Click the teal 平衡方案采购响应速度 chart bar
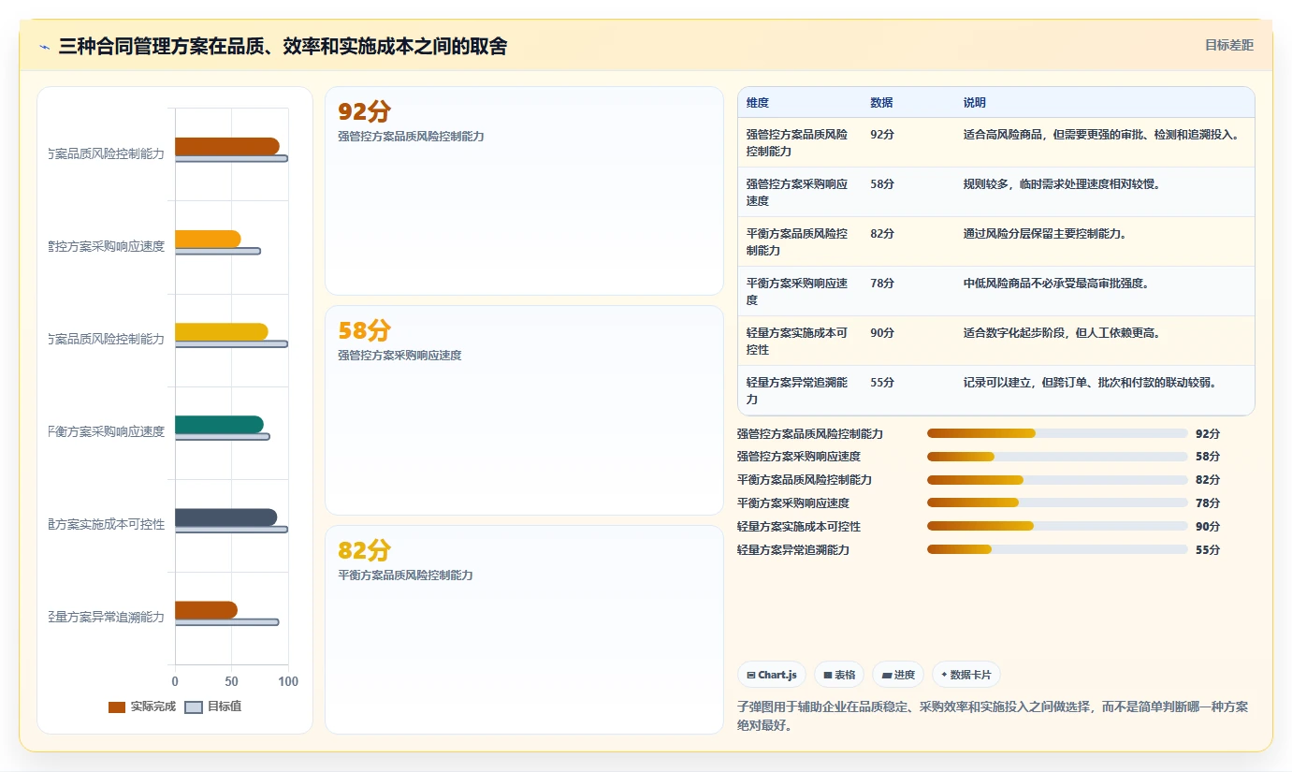 [x=219, y=425]
